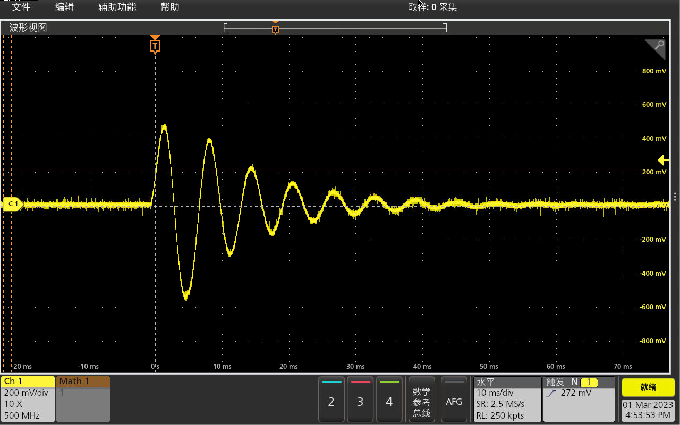Click the right side panel expand handle
This screenshot has height=425, width=680.
(x=675, y=197)
